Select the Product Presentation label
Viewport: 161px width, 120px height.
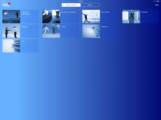pos(69,12)
